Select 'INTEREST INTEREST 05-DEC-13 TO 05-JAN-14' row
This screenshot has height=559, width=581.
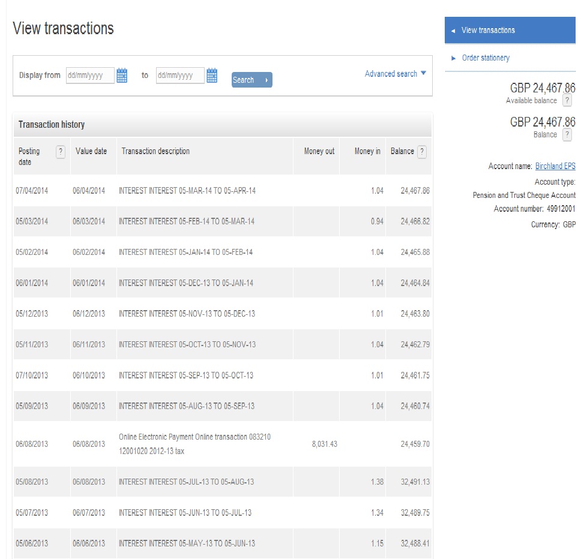point(222,283)
